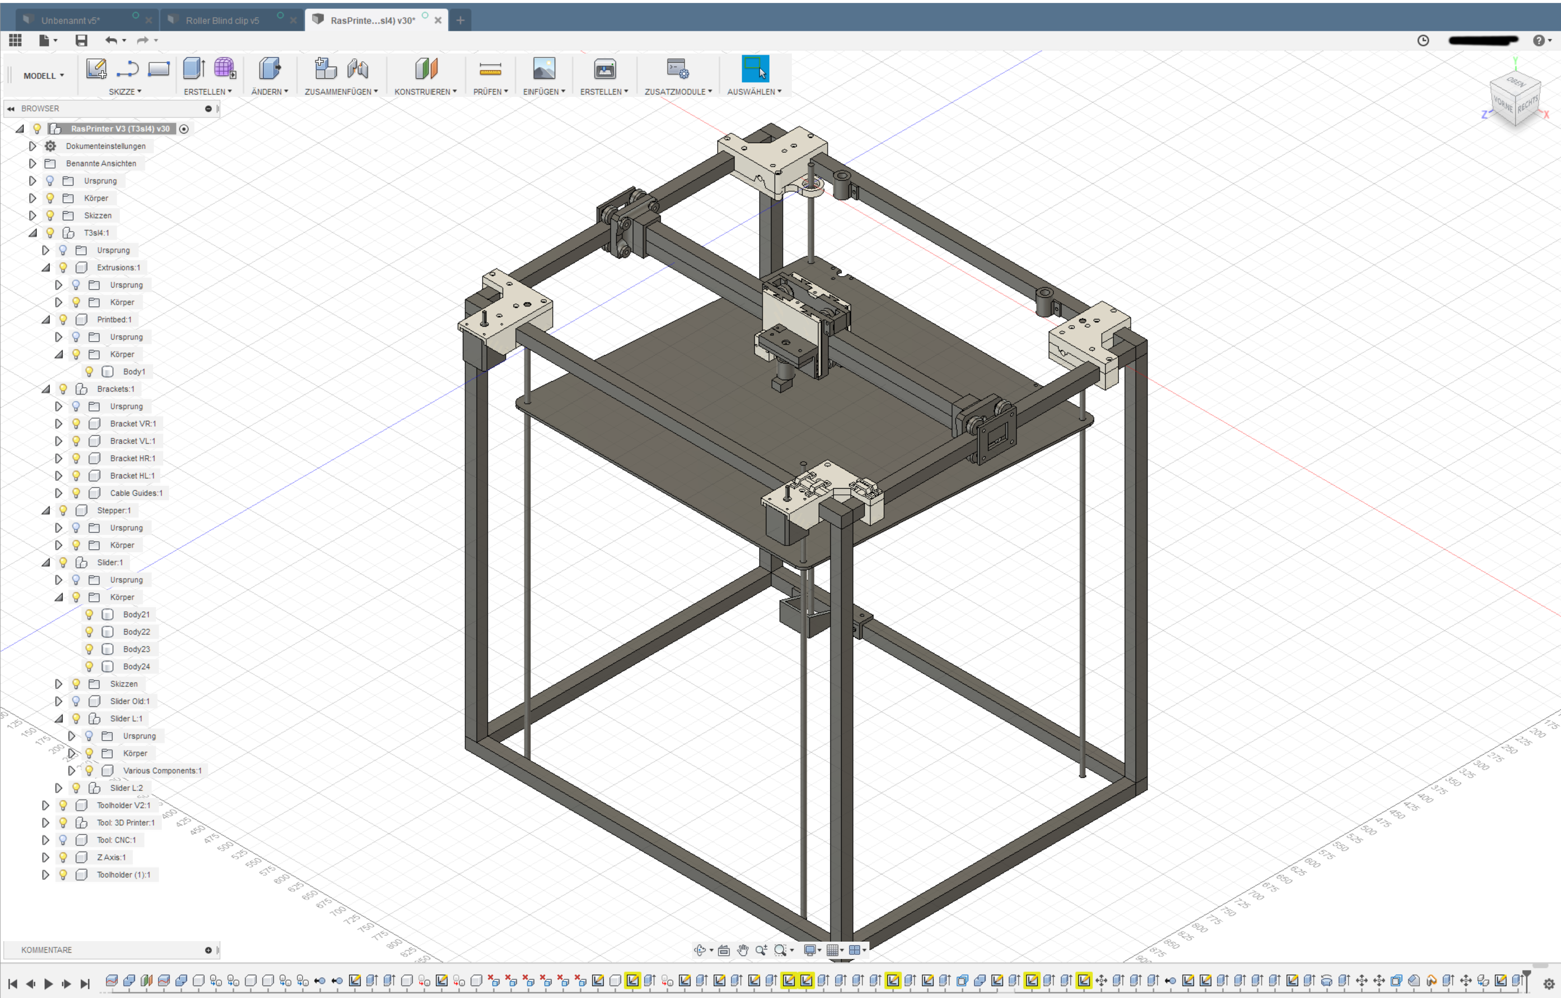Open timeline settings gear icon
This screenshot has width=1561, height=998.
(x=1548, y=984)
